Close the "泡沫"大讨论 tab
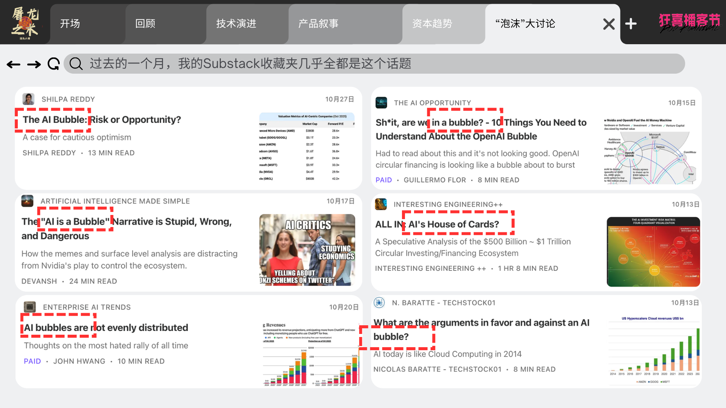Viewport: 726px width, 408px height. [609, 24]
